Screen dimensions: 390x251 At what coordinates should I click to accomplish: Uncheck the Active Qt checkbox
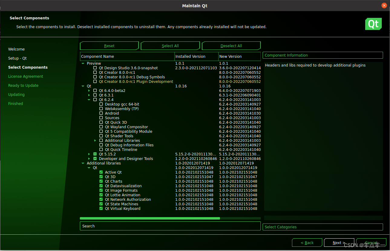tap(101, 172)
